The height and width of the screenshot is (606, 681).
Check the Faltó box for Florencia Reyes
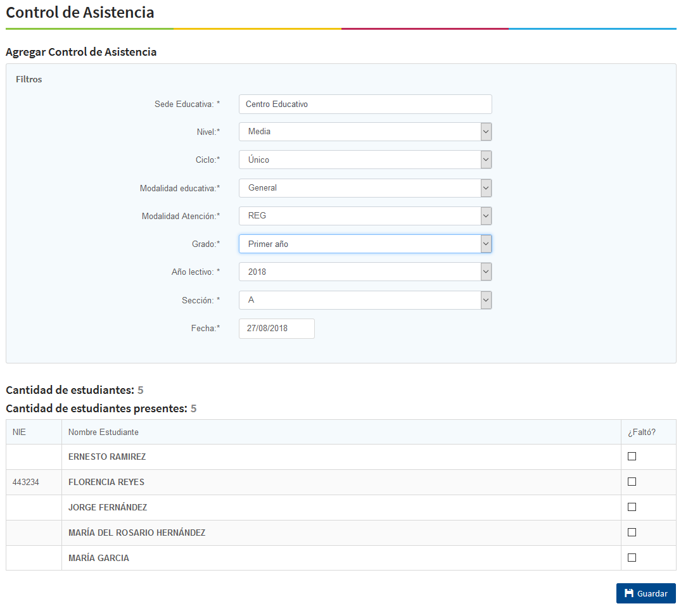click(x=632, y=482)
